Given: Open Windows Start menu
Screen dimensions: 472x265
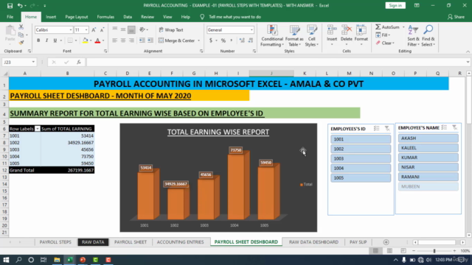Looking at the screenshot, I should pyautogui.click(x=6, y=260).
